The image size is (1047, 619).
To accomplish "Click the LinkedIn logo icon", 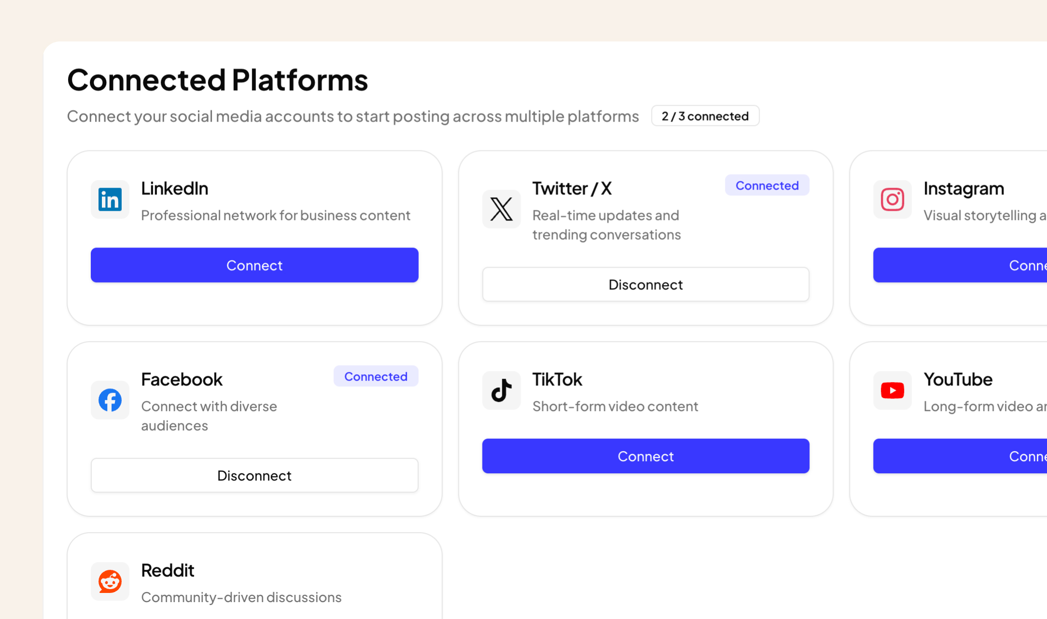I will (x=110, y=199).
